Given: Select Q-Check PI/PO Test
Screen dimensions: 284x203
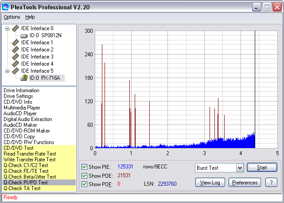Looking at the screenshot, I should point(39,183).
